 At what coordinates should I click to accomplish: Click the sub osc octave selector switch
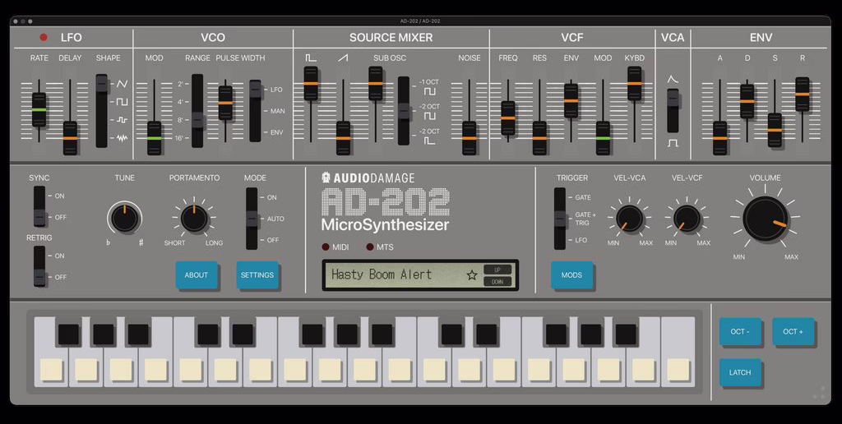pos(403,111)
